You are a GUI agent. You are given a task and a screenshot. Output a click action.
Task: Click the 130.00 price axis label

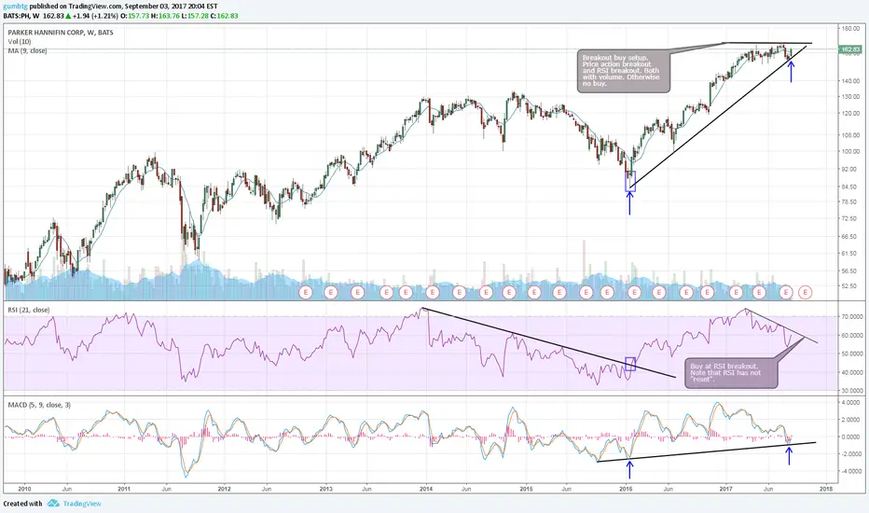(850, 96)
